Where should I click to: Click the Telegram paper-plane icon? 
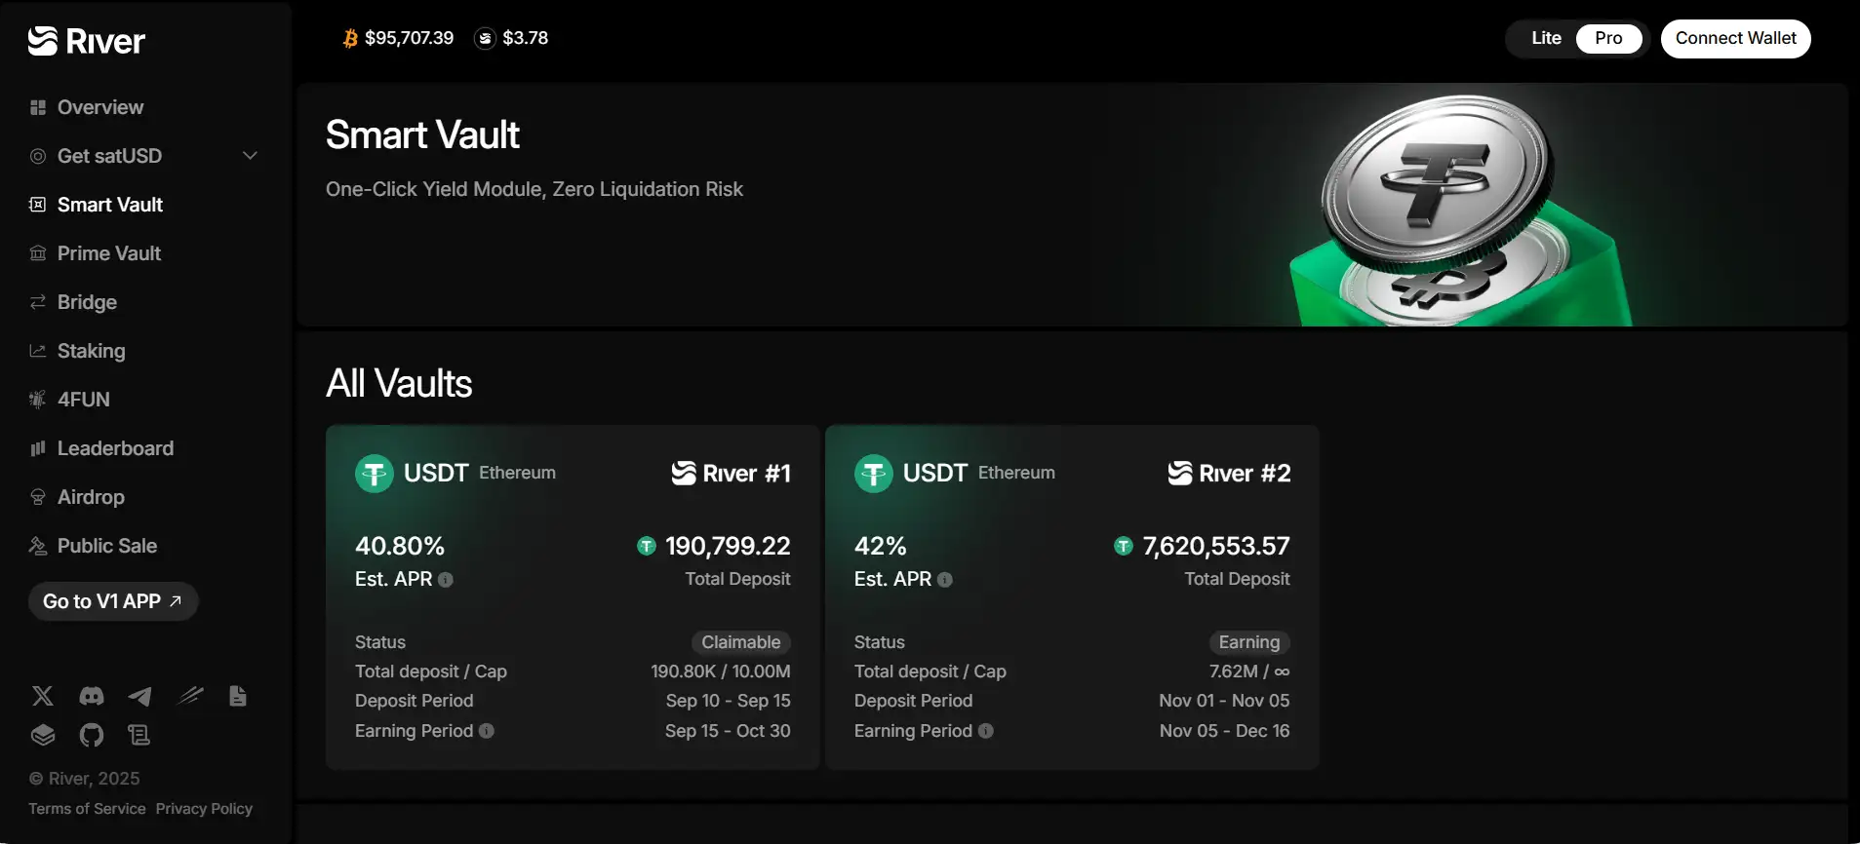139,696
